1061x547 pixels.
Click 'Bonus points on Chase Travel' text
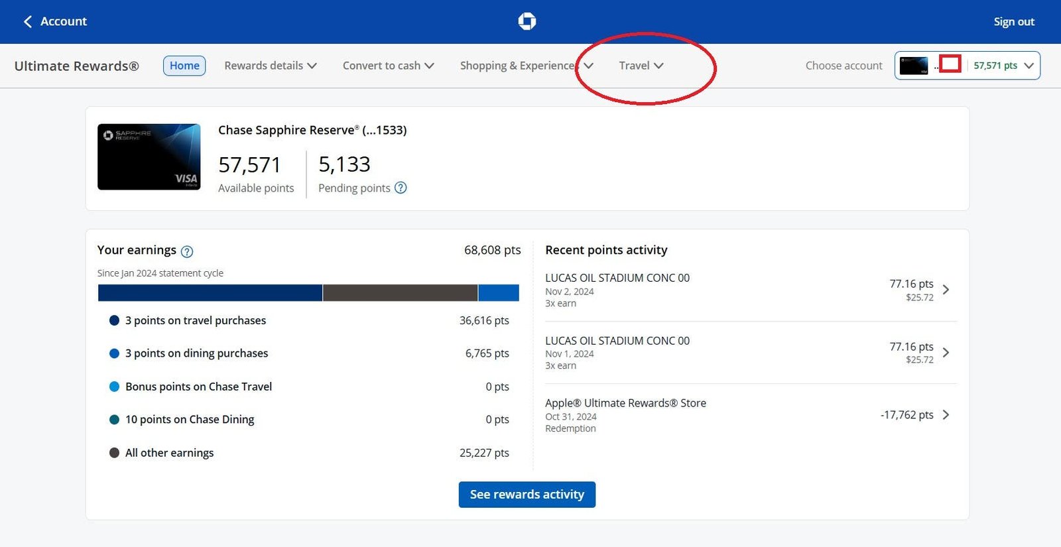coord(199,387)
